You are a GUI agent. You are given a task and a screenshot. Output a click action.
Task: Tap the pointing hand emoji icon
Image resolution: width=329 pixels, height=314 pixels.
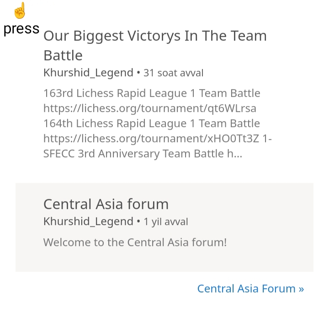(20, 10)
